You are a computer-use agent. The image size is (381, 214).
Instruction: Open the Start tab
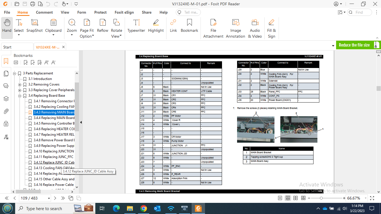(x=17, y=47)
